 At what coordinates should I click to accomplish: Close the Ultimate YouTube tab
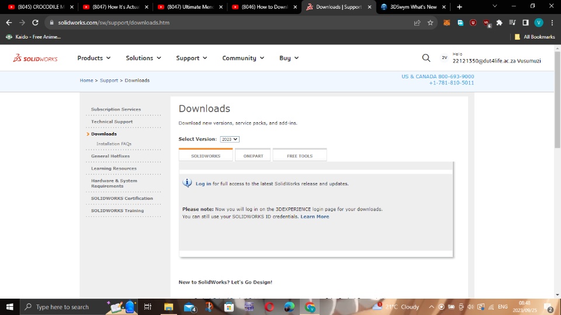pyautogui.click(x=221, y=7)
